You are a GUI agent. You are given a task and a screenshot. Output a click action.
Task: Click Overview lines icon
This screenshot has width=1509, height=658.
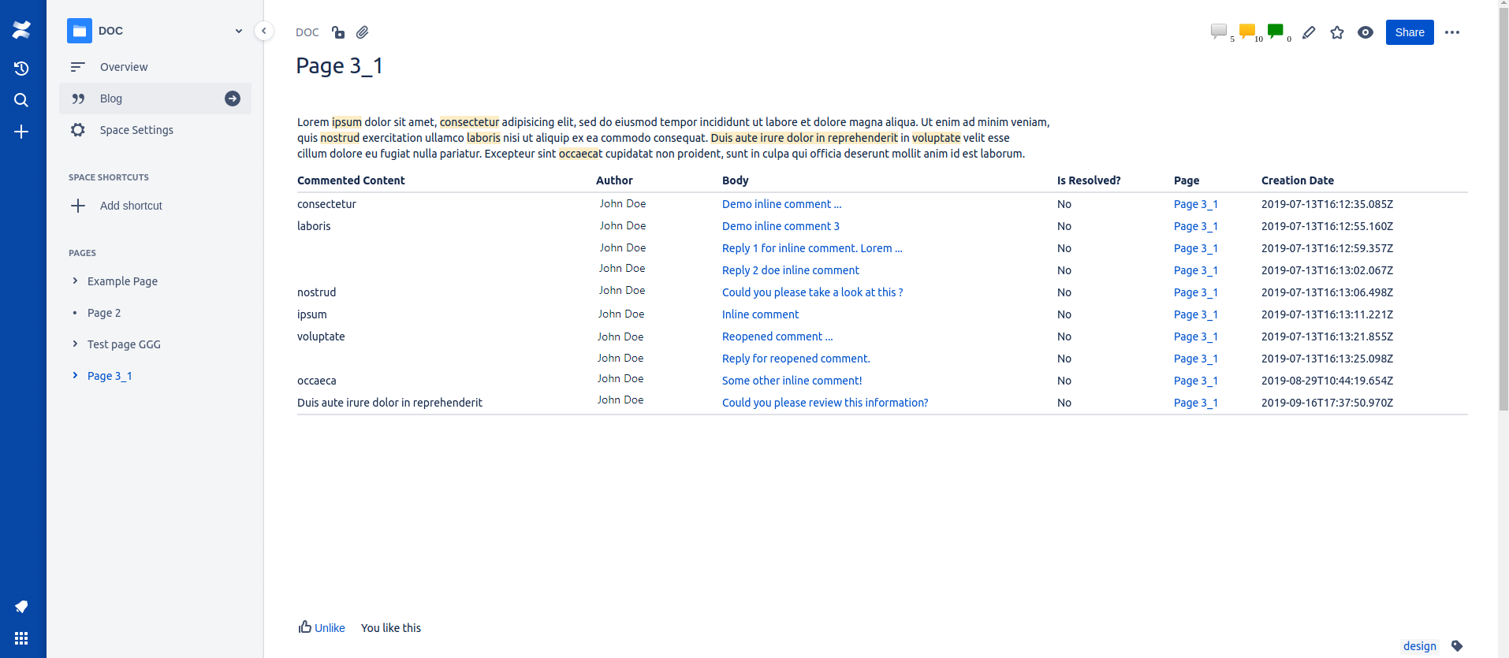click(x=78, y=67)
